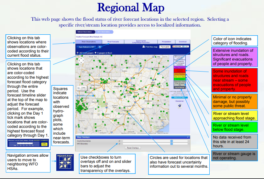Image resolution: width=264 pixels, height=179 pixels.
Task: Click the forecast timeline Day slider
Action: [25, 143]
